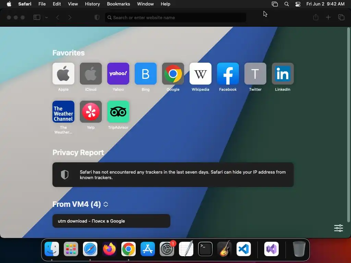The width and height of the screenshot is (351, 263).
Task: Click the start page vertical scrollbar
Action: 348,125
